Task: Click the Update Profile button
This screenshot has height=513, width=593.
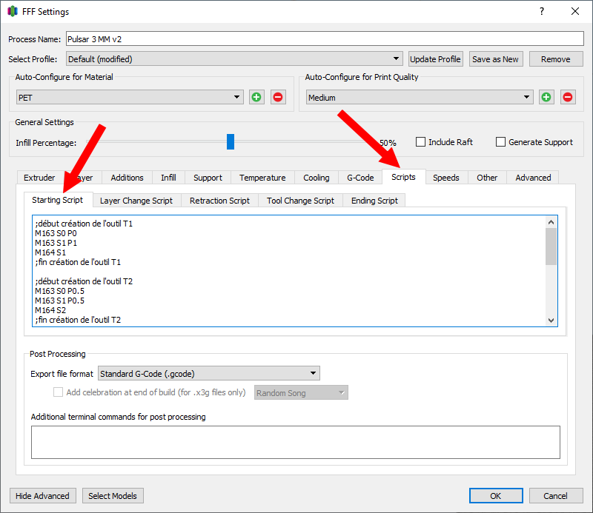Action: point(436,59)
